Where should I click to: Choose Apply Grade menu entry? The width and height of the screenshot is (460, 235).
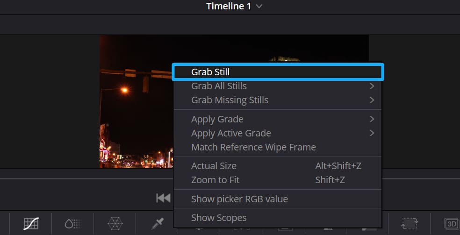pos(278,119)
